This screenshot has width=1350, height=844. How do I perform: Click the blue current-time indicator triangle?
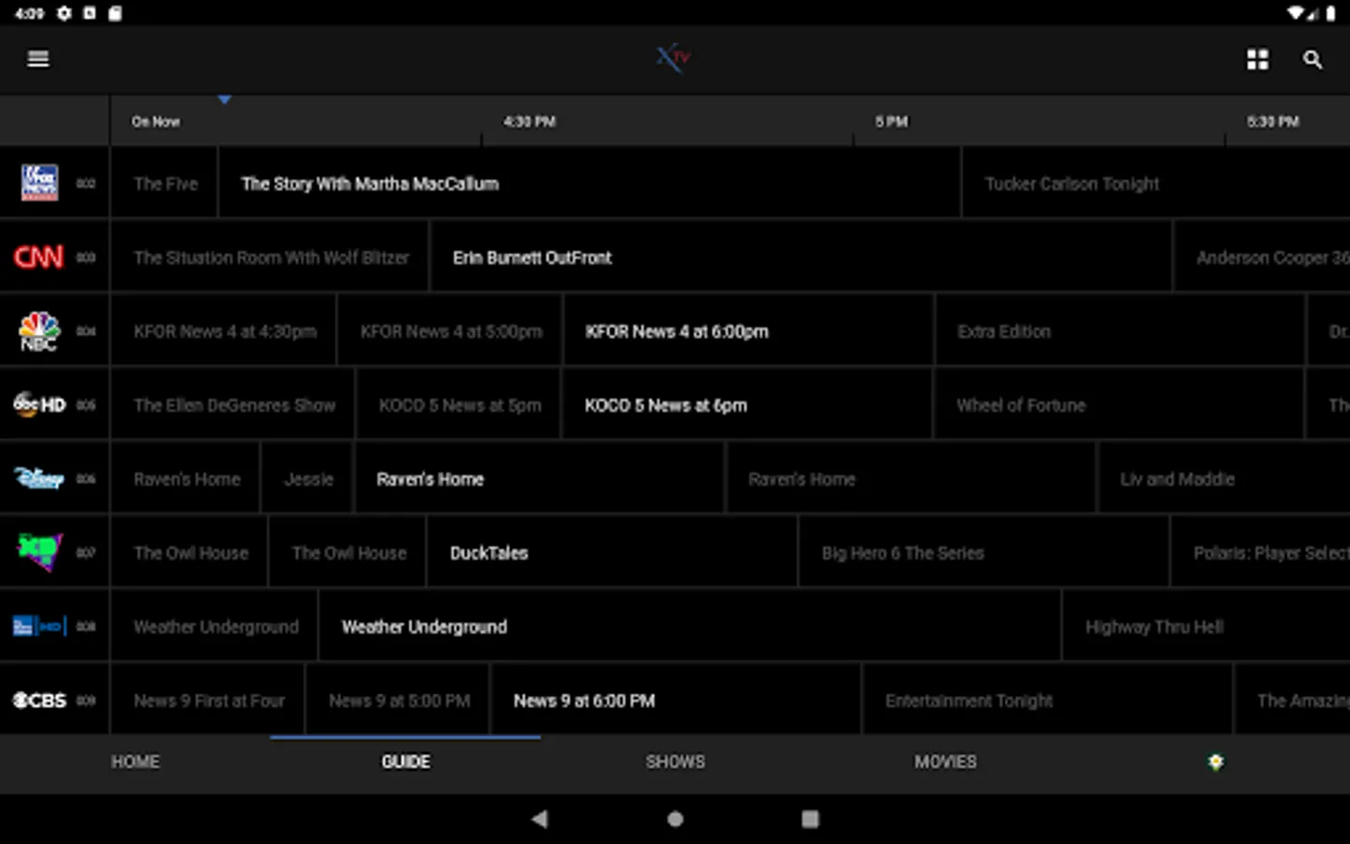(x=224, y=98)
